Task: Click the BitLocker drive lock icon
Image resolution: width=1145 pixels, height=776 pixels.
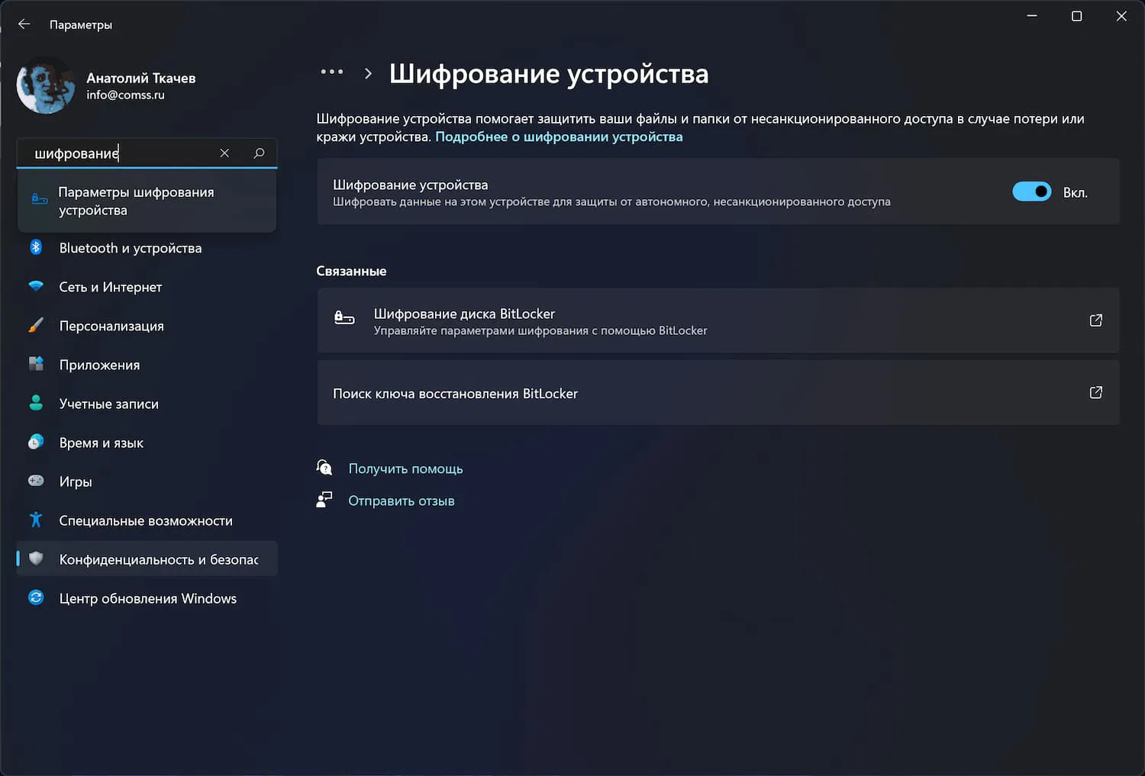Action: [344, 318]
